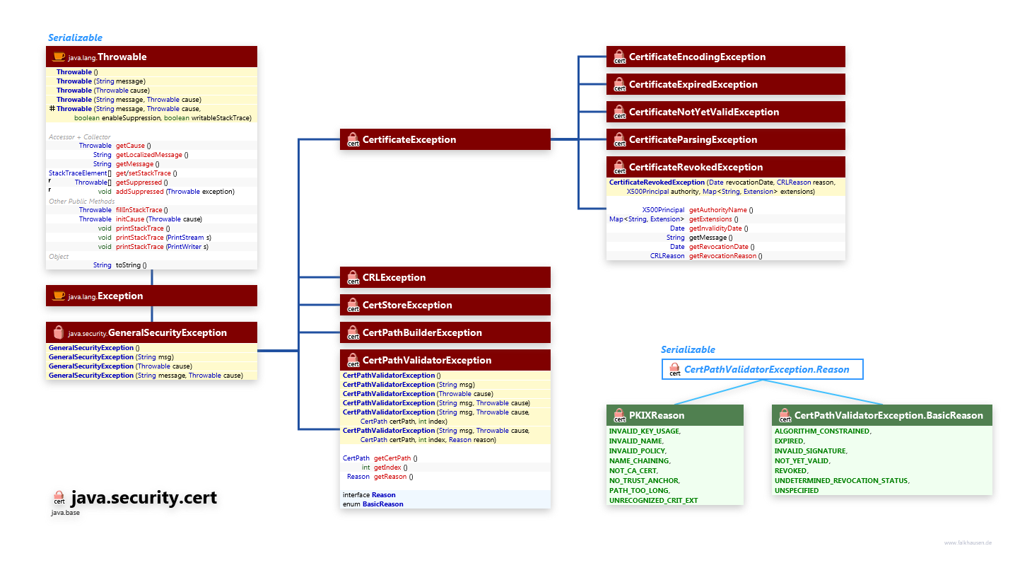Open the CertificateExpiredException class
The height and width of the screenshot is (575, 1032).
[x=726, y=84]
